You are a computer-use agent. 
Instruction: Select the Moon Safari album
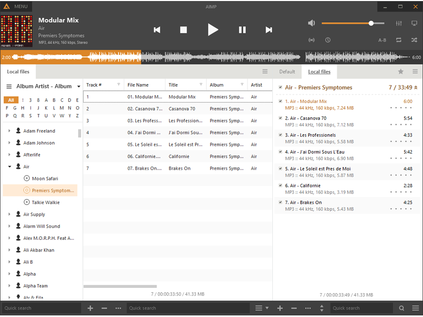(45, 179)
